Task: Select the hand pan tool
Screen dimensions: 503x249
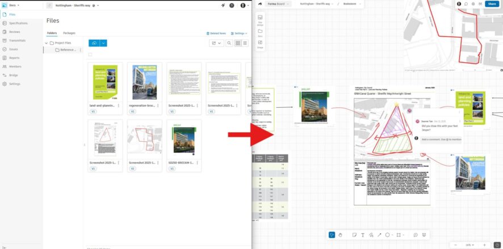Action: pos(340,235)
